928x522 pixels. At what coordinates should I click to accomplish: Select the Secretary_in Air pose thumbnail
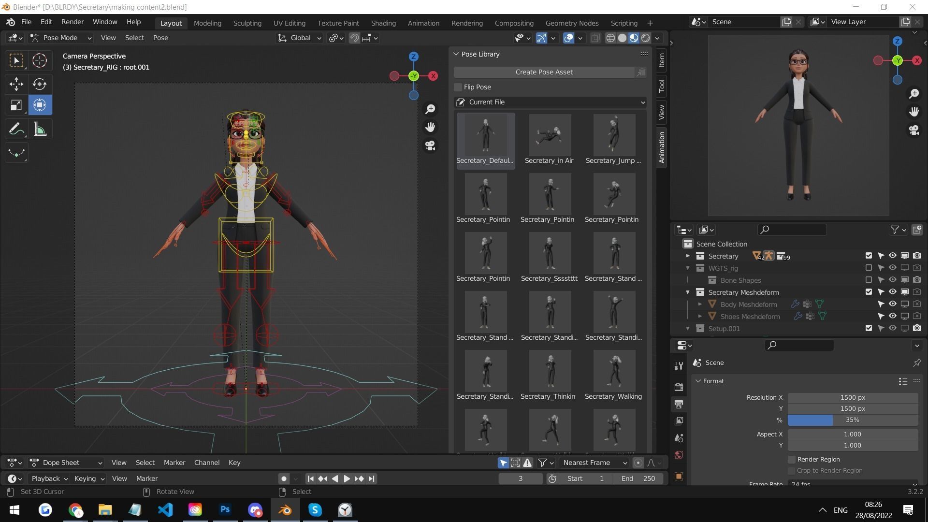click(x=550, y=140)
